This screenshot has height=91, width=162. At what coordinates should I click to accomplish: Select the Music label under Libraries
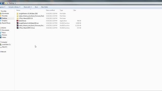[4, 33]
